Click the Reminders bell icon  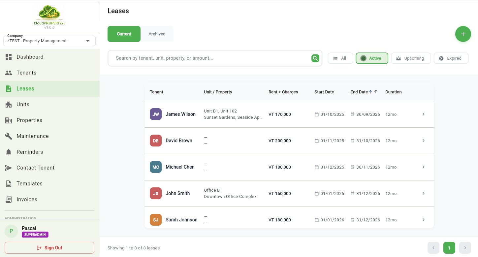click(x=9, y=152)
